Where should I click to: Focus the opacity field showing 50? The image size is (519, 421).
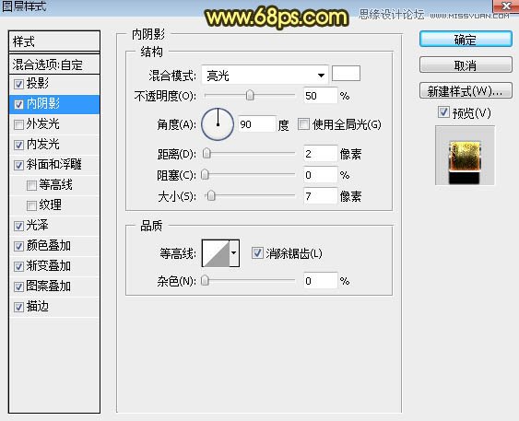tap(321, 96)
